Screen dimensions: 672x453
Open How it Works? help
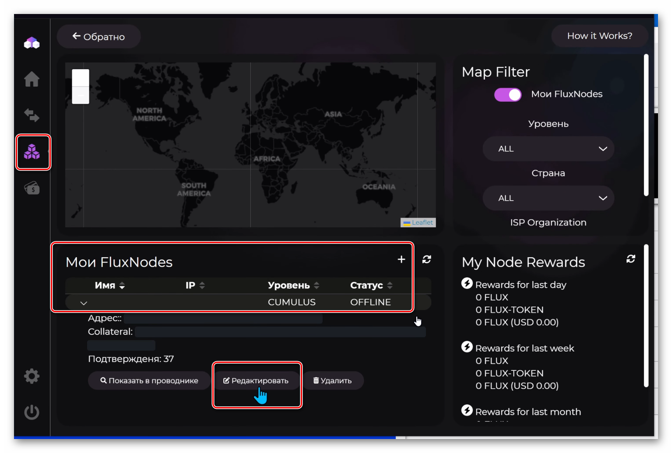[599, 36]
